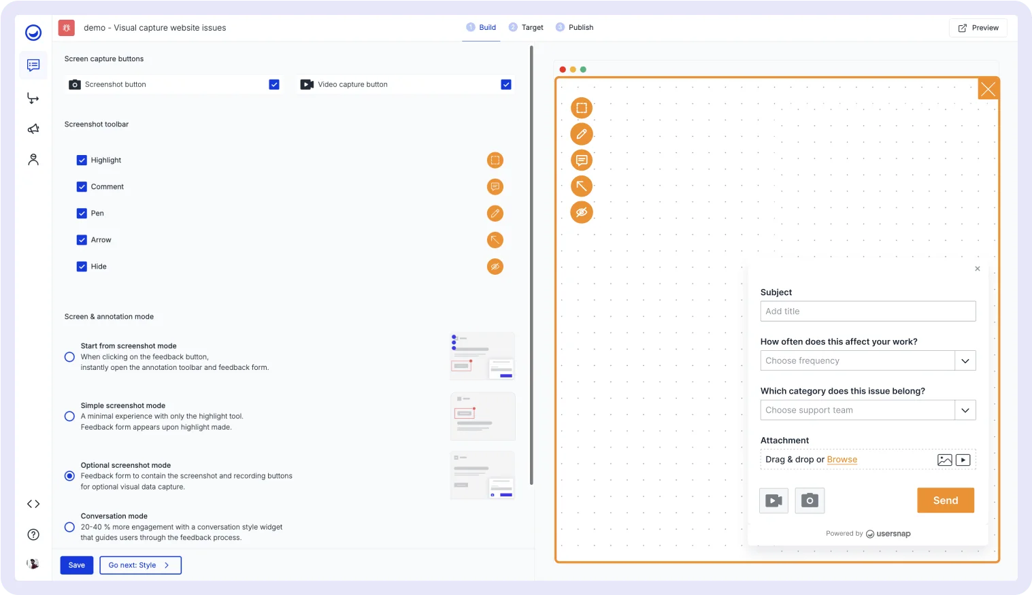
Task: Switch to the Build tab
Action: pyautogui.click(x=481, y=28)
